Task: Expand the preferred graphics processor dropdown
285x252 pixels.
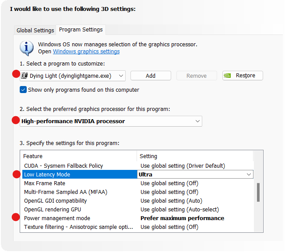Action: (197, 121)
